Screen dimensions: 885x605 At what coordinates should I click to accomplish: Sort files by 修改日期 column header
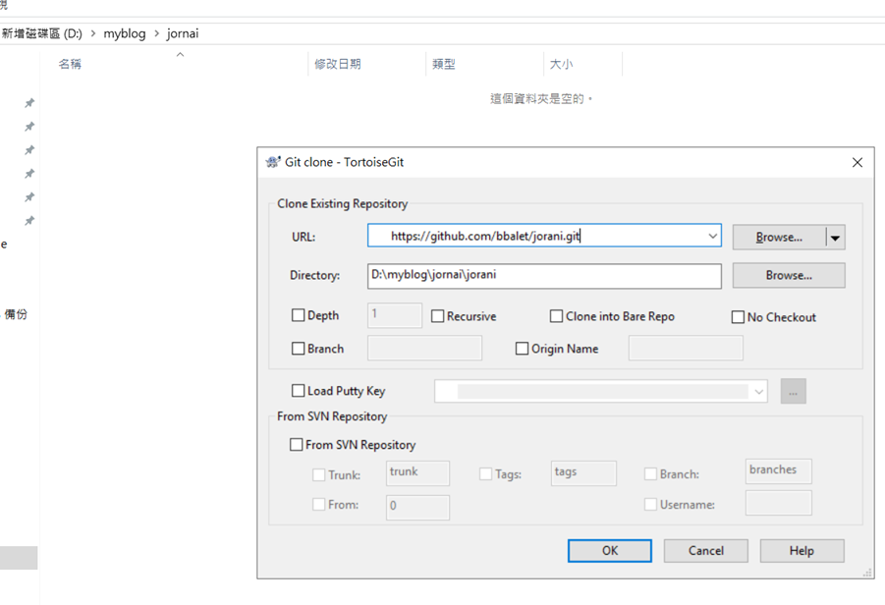pos(338,64)
